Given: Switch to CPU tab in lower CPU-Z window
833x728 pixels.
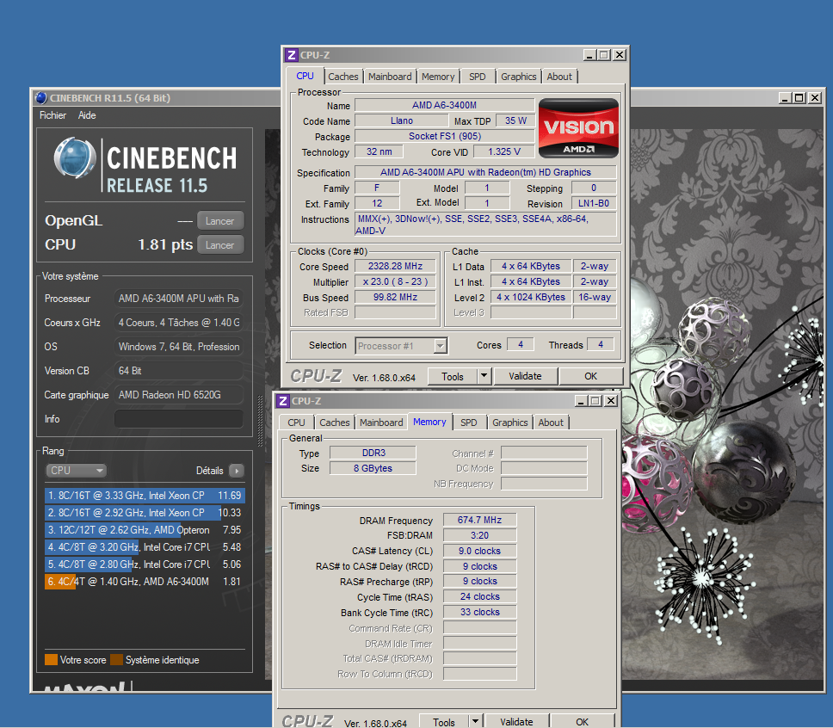Looking at the screenshot, I should pyautogui.click(x=296, y=423).
